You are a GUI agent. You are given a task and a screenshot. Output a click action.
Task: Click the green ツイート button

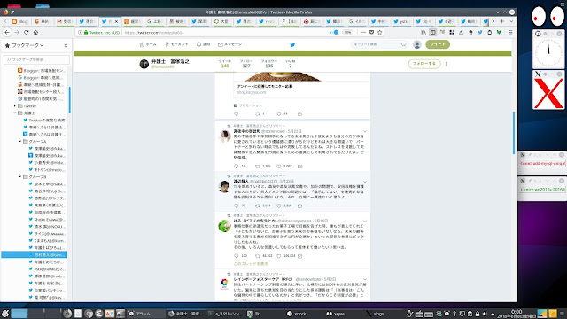pos(438,44)
